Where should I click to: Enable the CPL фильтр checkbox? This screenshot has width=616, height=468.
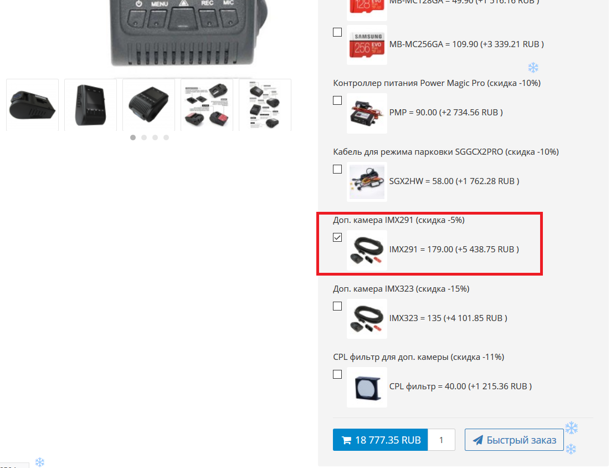[x=337, y=374]
